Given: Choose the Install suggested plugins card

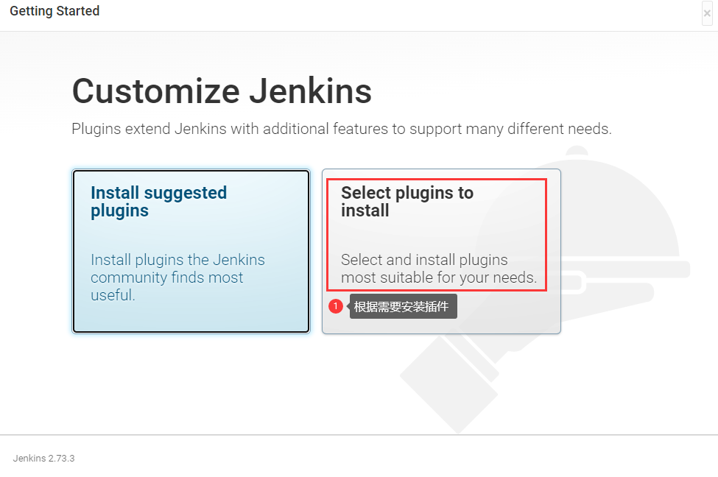Looking at the screenshot, I should 191,251.
